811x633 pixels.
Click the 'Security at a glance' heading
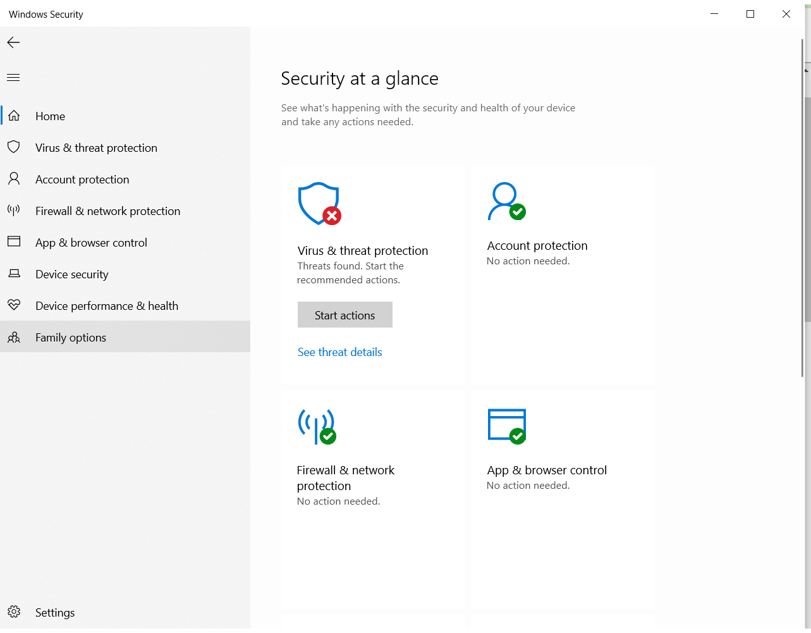[360, 78]
